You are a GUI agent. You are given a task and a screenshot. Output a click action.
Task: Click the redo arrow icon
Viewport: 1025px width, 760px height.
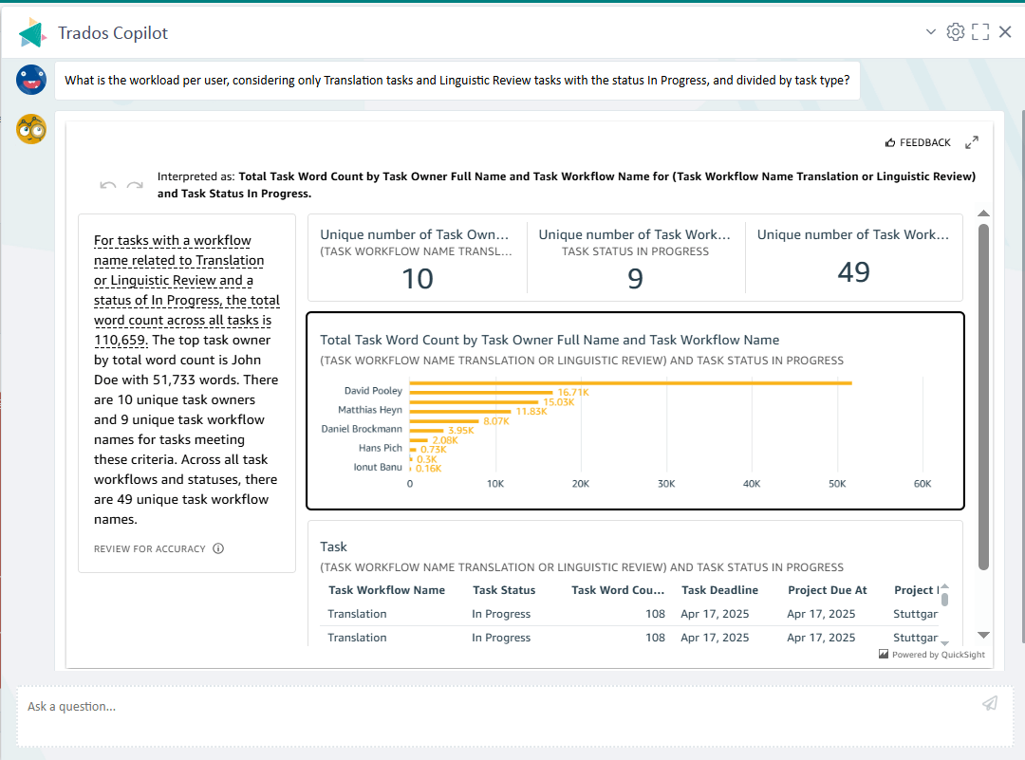click(135, 185)
